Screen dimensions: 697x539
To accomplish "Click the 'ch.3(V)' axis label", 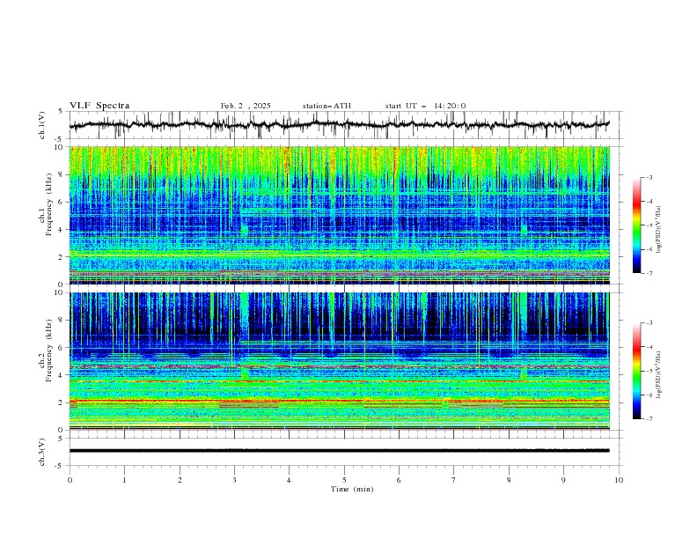I will click(x=42, y=452).
